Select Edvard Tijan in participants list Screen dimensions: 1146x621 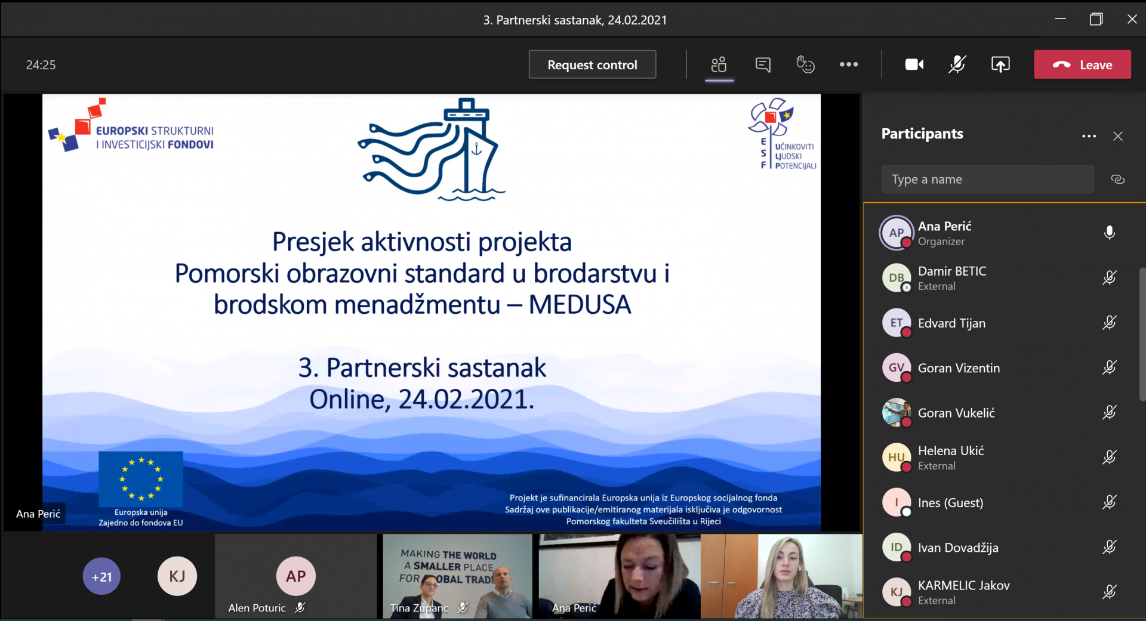pyautogui.click(x=951, y=323)
